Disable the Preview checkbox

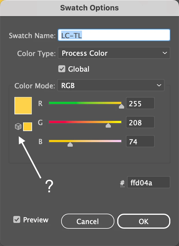click(x=16, y=220)
